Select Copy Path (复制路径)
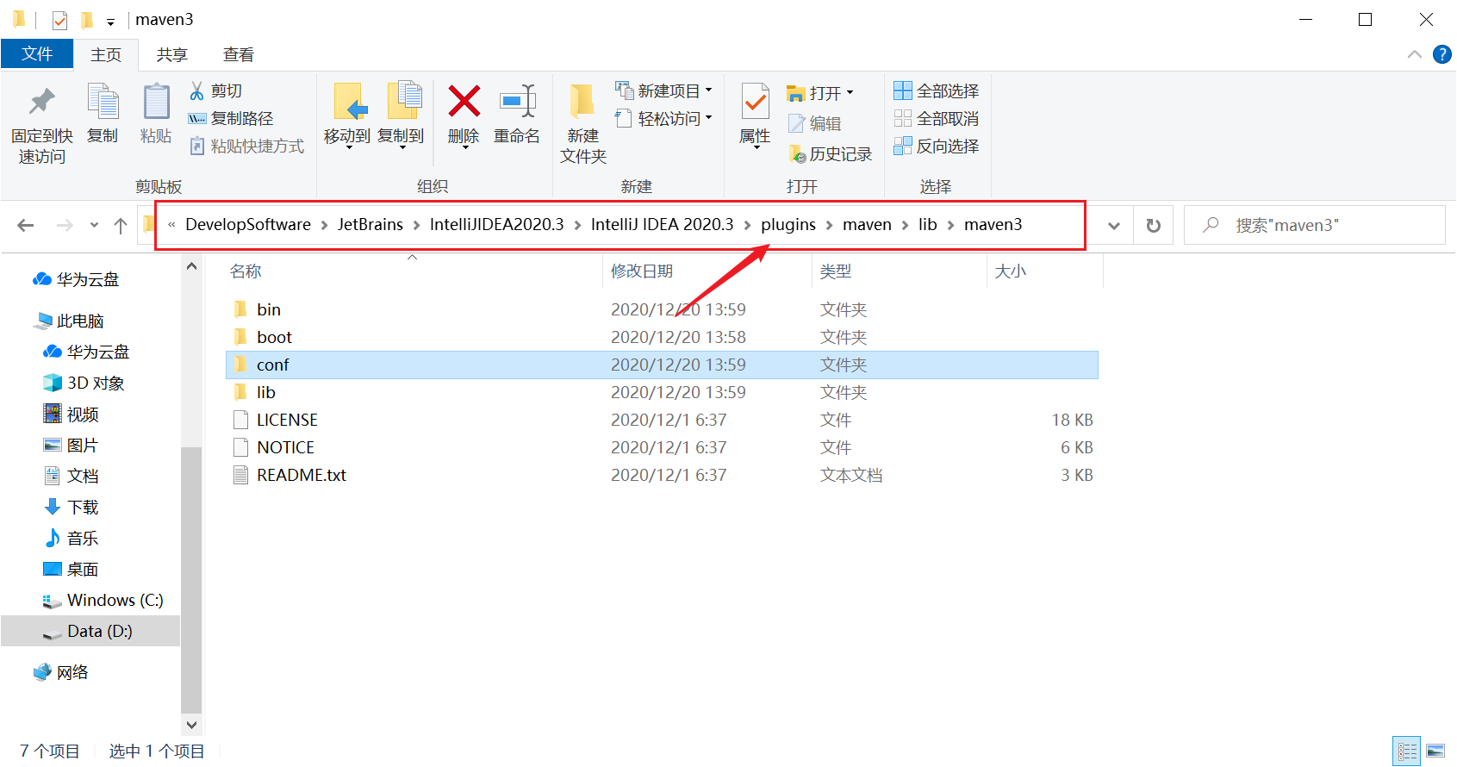1457x767 pixels. [231, 118]
